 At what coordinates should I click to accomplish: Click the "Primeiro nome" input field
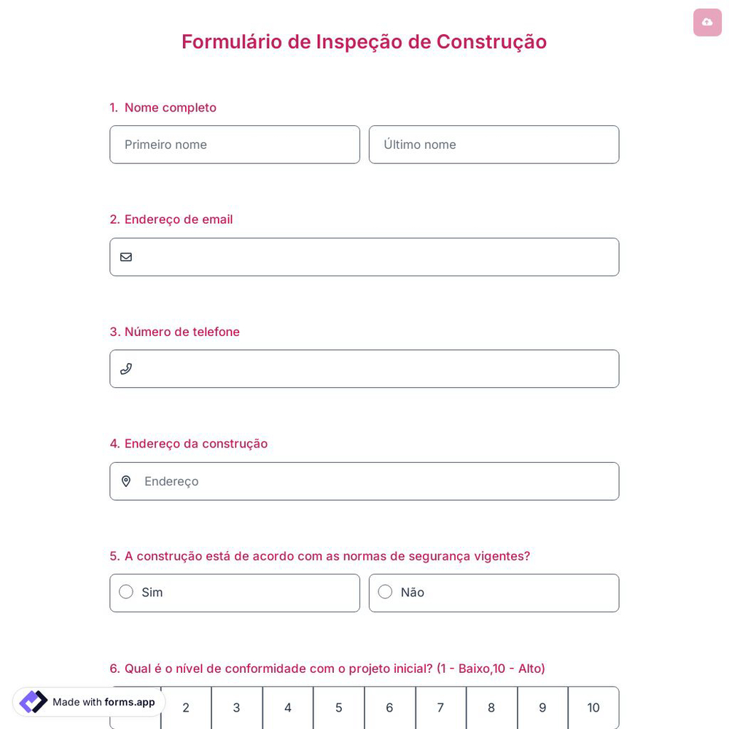click(235, 144)
